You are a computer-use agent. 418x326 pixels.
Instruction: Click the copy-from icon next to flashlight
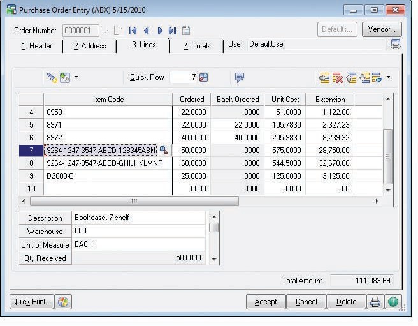pyautogui.click(x=65, y=78)
